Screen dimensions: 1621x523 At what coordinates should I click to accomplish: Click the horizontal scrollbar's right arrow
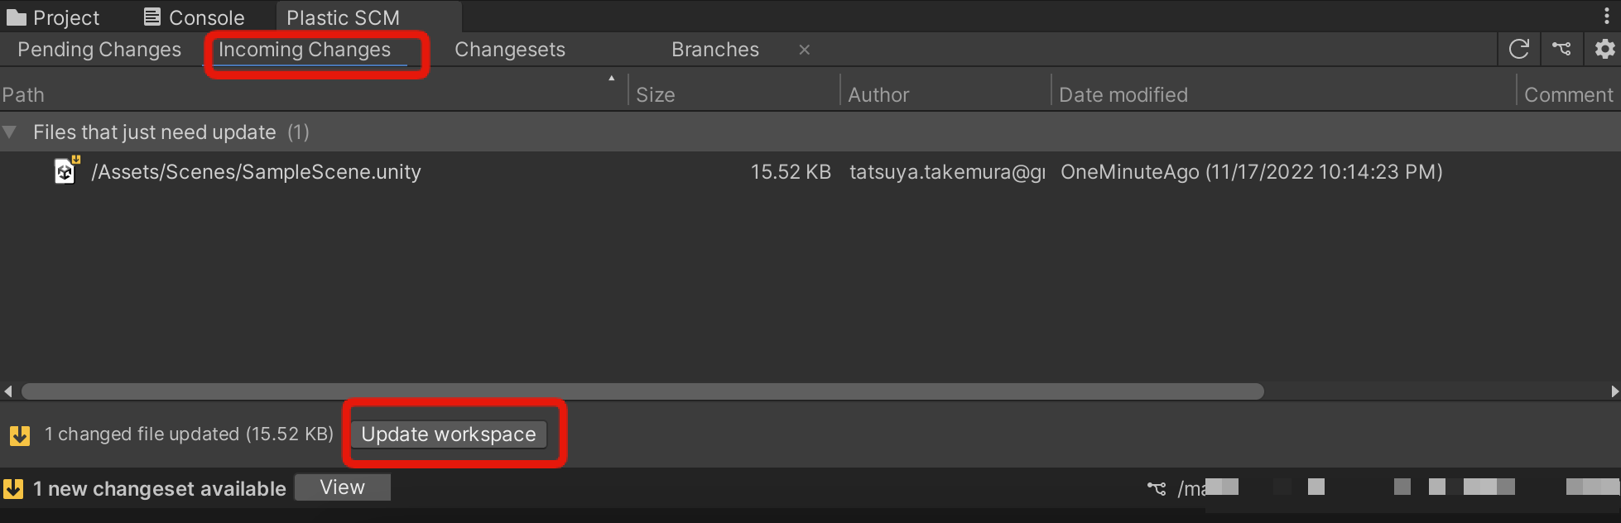pyautogui.click(x=1614, y=391)
